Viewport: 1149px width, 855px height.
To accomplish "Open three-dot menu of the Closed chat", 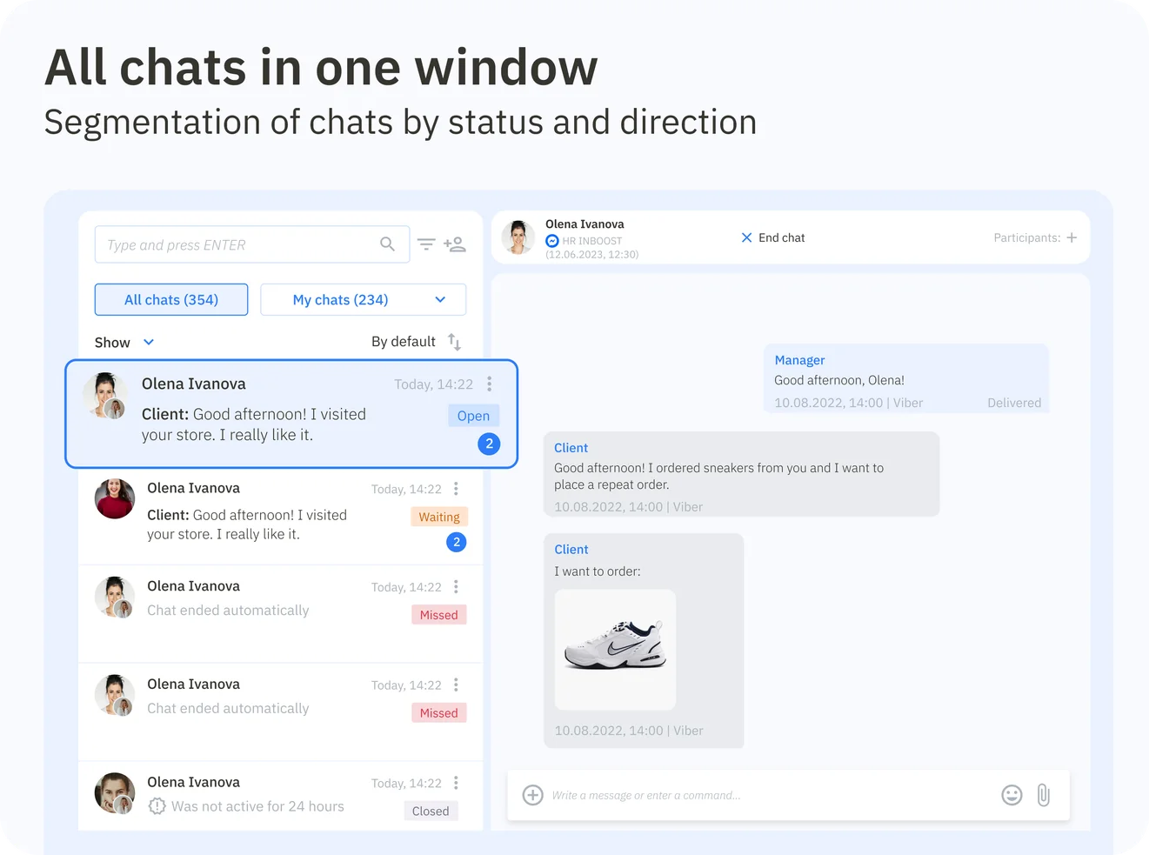I will [x=456, y=783].
